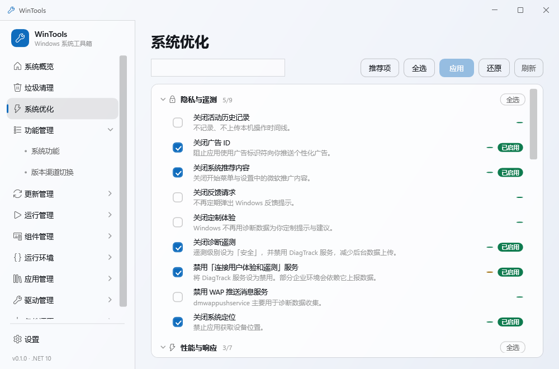Image resolution: width=559 pixels, height=369 pixels.
Task: Click the 5/9 count label
Action: click(x=228, y=100)
